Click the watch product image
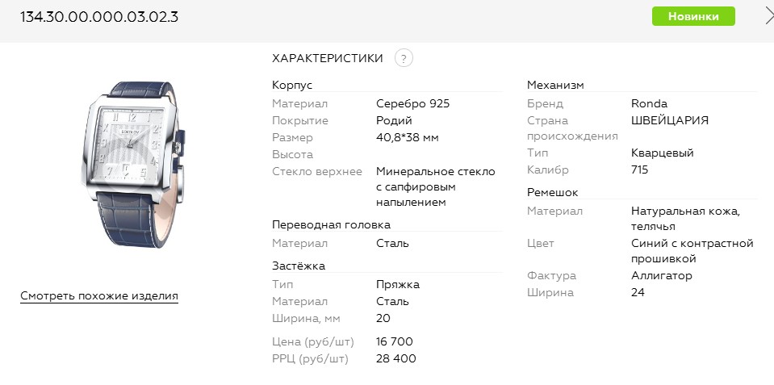Screen dimensions: 774x385 point(136,165)
